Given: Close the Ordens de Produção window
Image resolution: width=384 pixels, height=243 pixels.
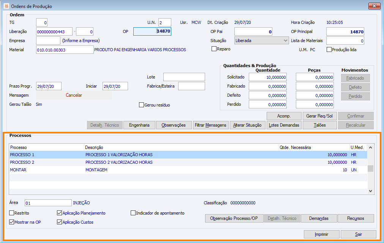Looking at the screenshot, I should pyautogui.click(x=373, y=6).
